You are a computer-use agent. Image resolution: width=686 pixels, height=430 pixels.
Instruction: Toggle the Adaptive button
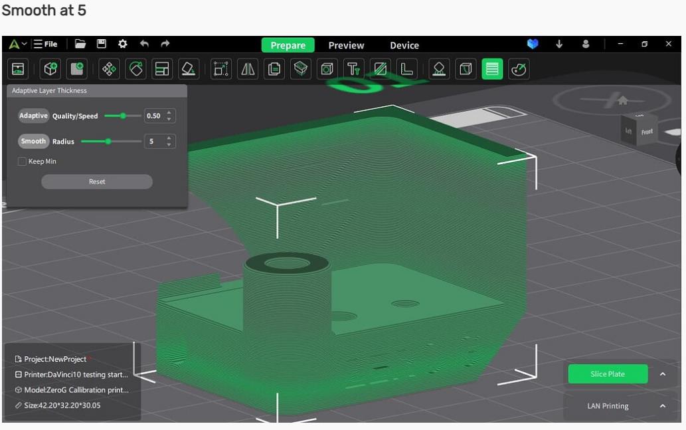click(x=33, y=116)
